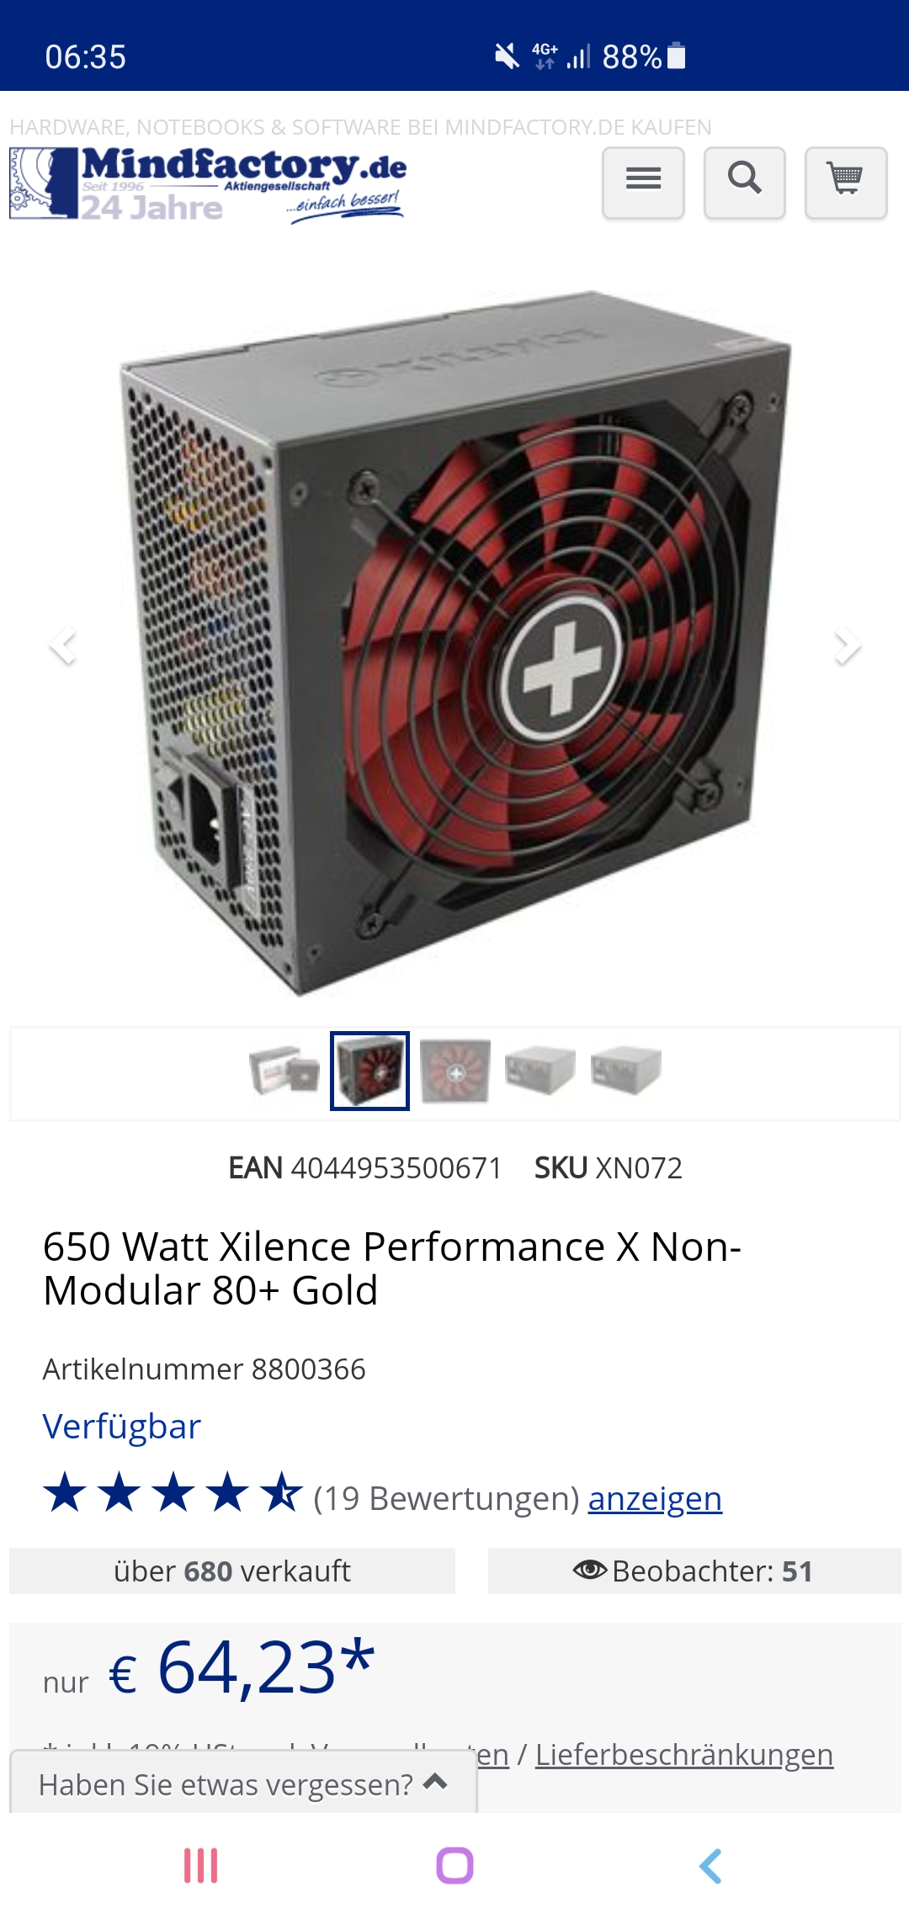Show next product image arrow
This screenshot has height=1919, width=909.
(847, 646)
